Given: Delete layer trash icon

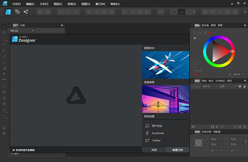Looking at the screenshot, I should [245, 127].
